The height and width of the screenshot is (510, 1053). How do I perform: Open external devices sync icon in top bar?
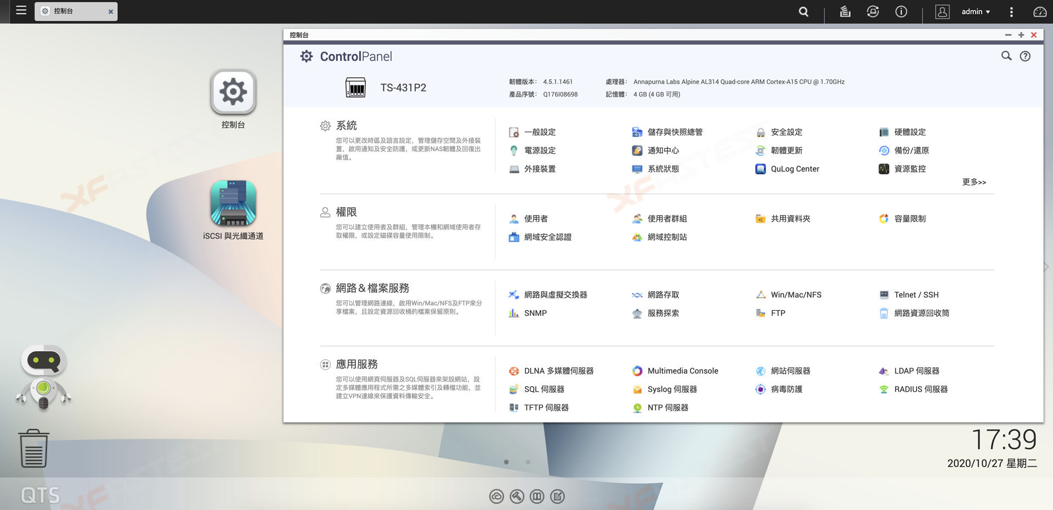(x=873, y=12)
